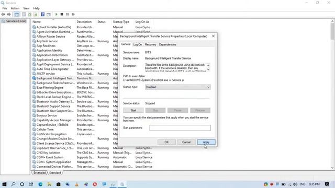Toggle the Show/Hide Console Tree toolbar icon
This screenshot has height=188, width=335.
coord(17,14)
